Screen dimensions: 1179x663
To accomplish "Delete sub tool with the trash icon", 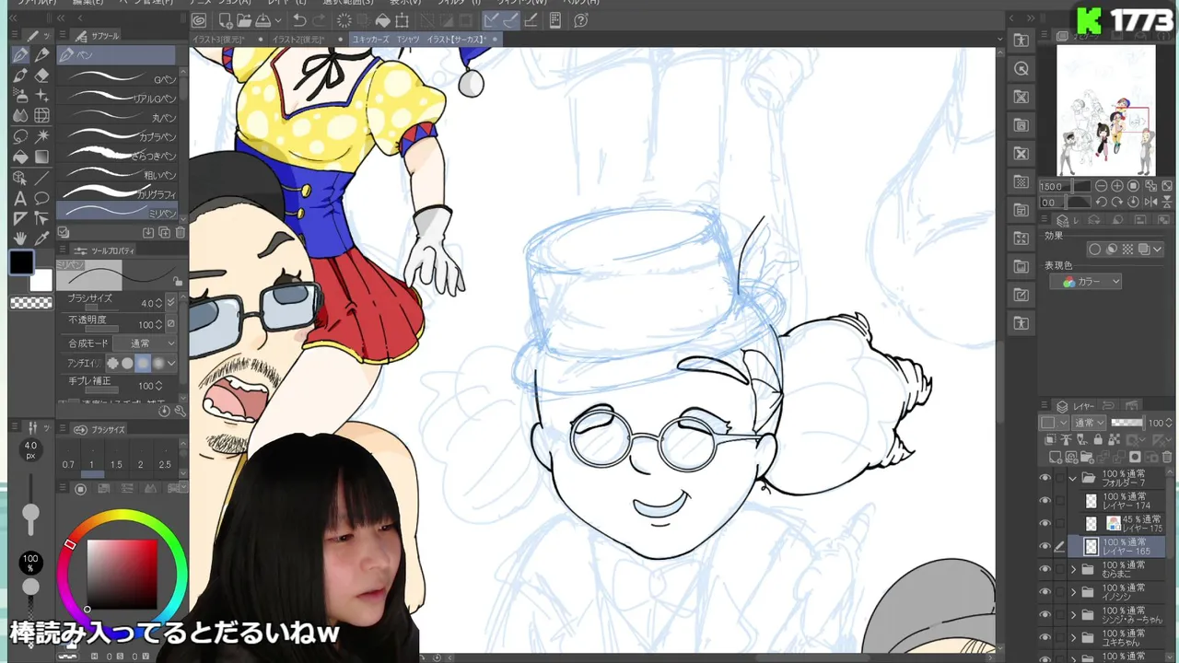I will [181, 233].
